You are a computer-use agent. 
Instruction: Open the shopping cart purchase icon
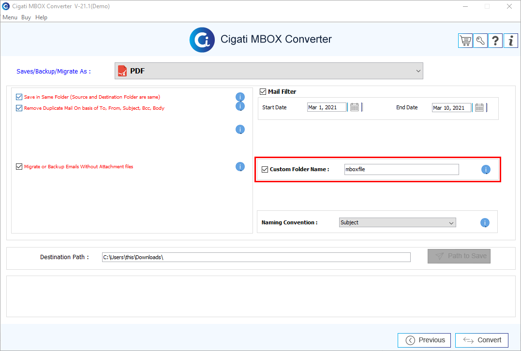pos(465,41)
